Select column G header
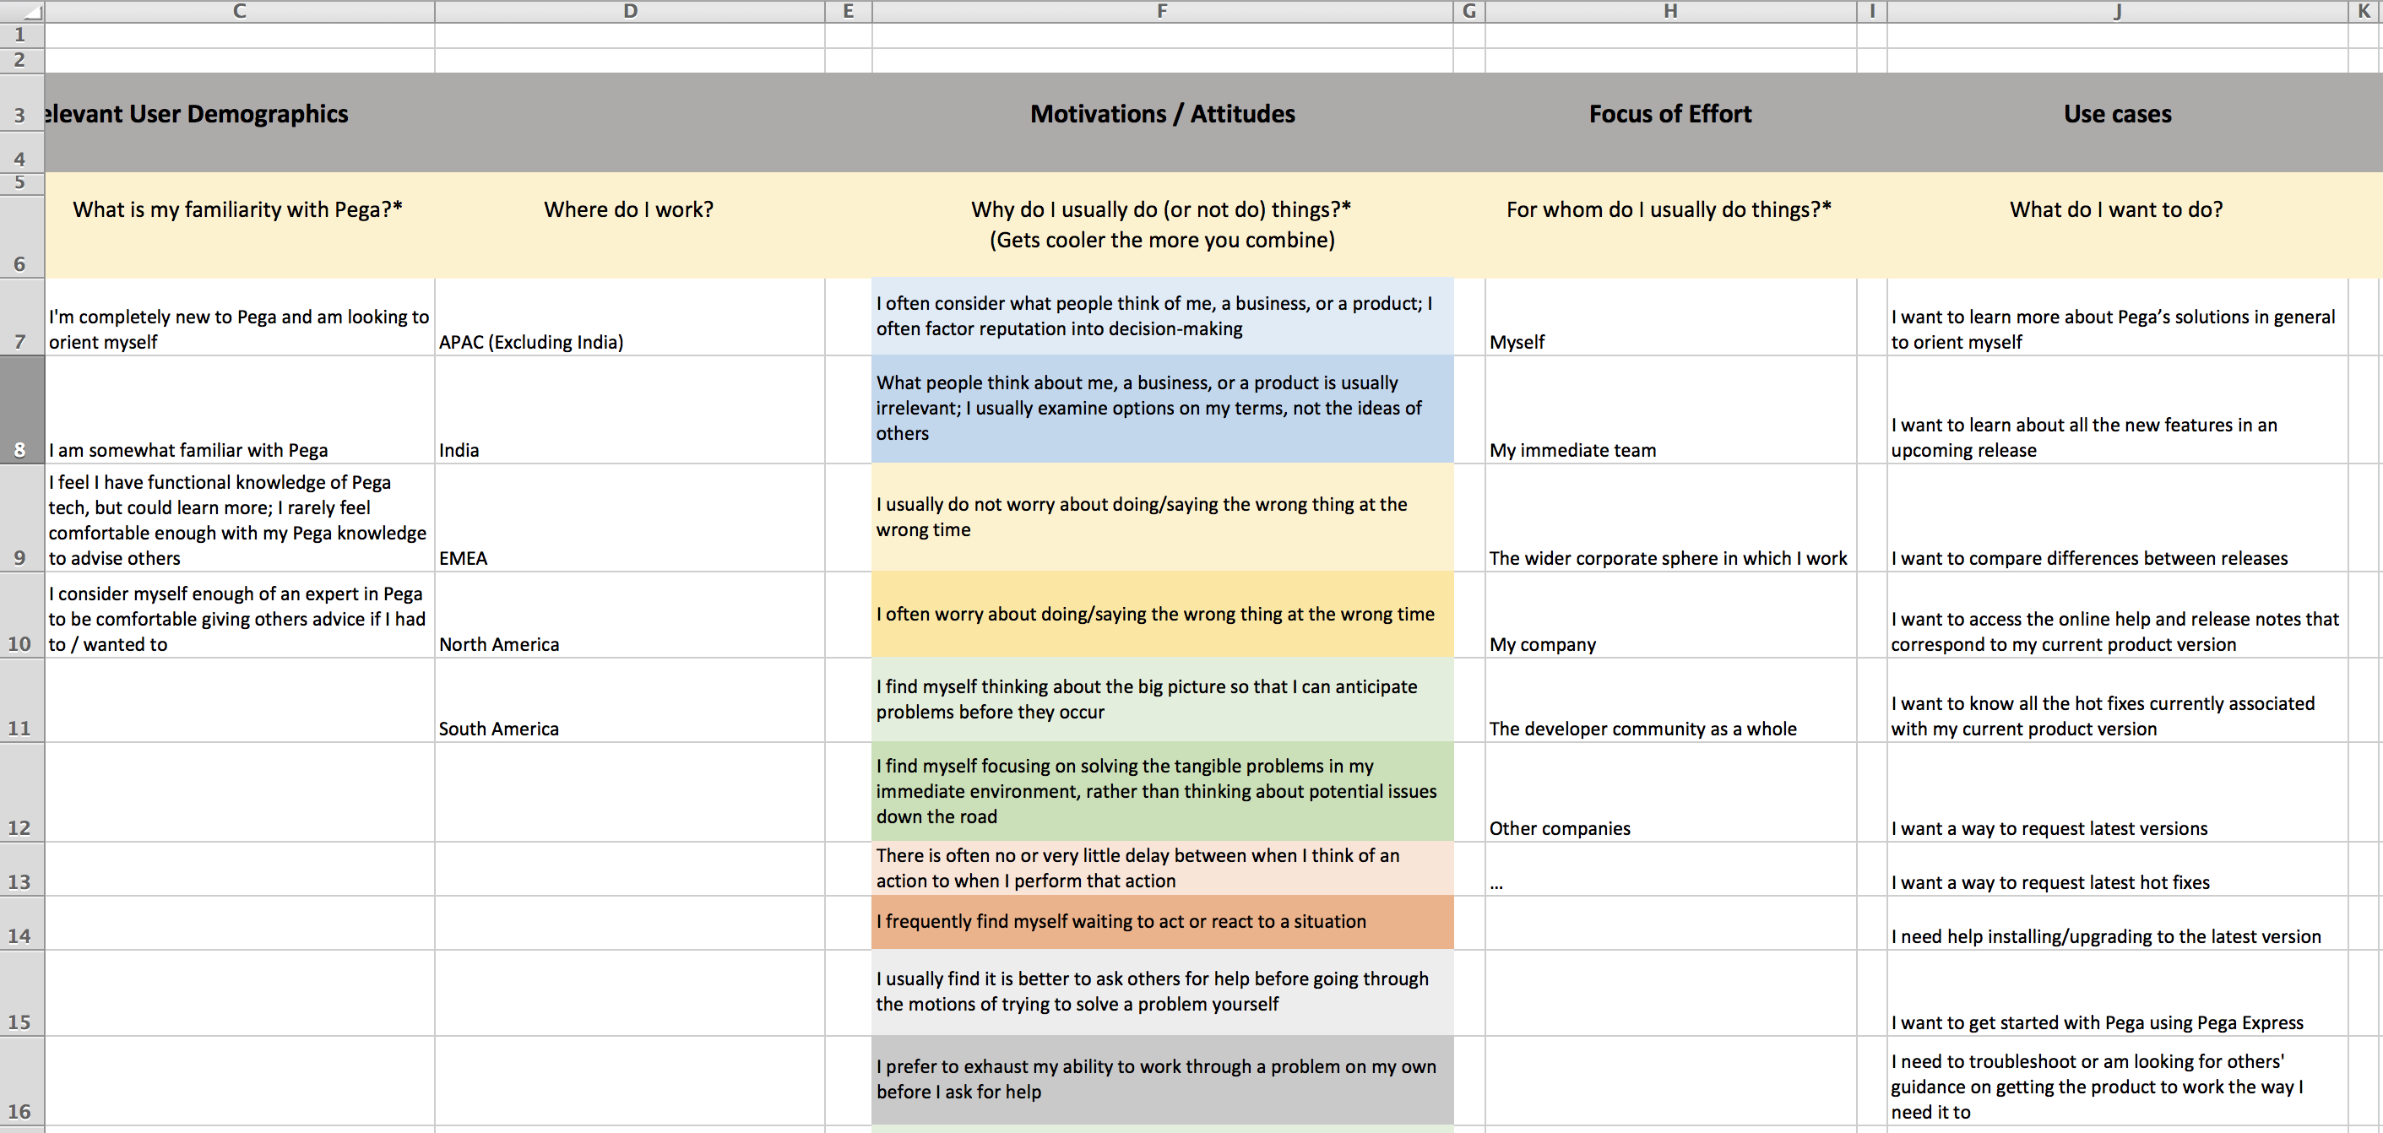 pyautogui.click(x=1469, y=11)
